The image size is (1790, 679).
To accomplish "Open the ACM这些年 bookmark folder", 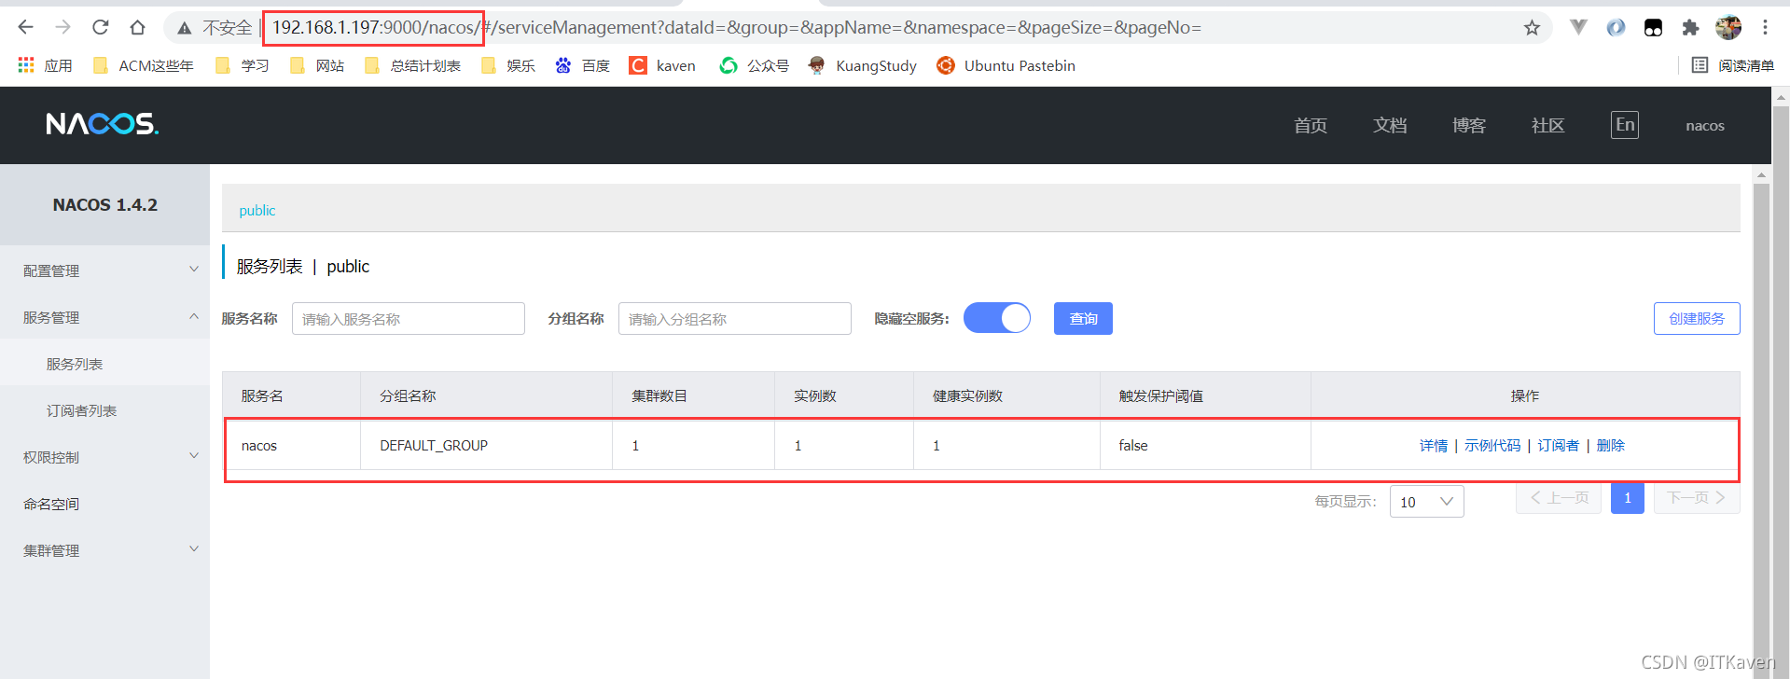I will coord(143,65).
